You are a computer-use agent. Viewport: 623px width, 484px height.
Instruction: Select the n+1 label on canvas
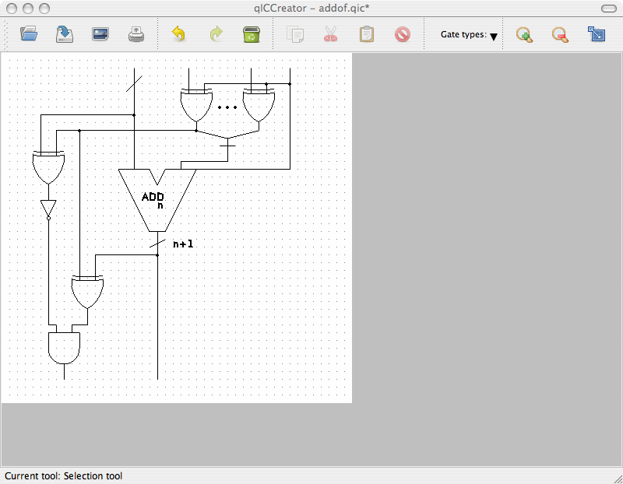pos(183,244)
